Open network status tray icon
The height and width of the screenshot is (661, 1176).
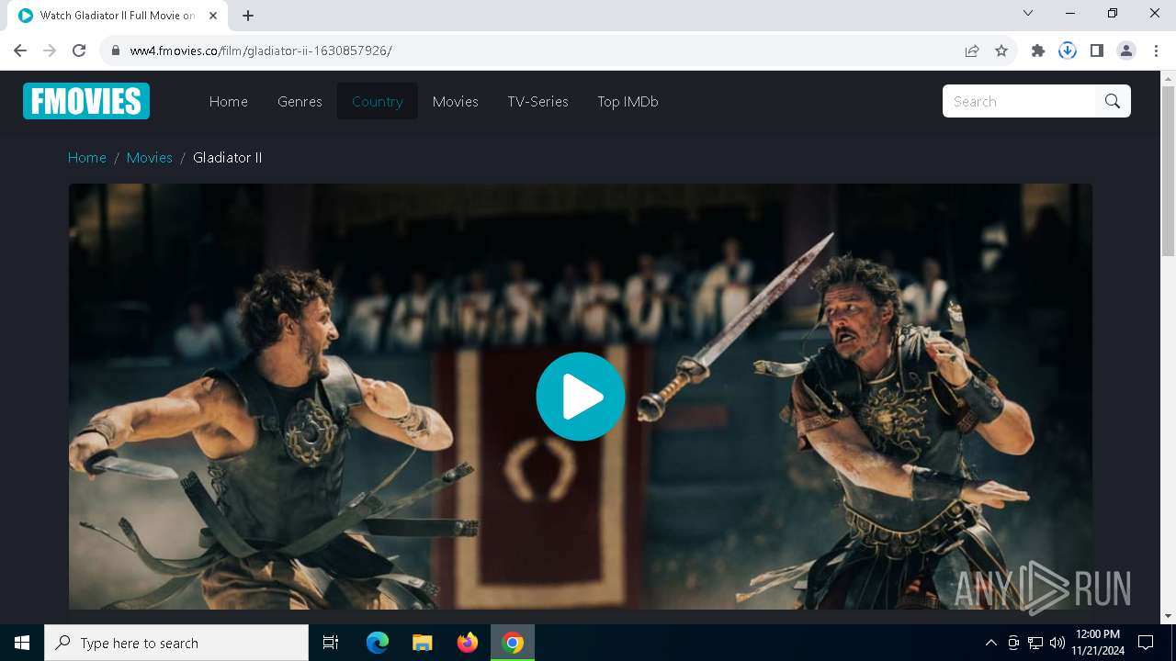(1035, 643)
